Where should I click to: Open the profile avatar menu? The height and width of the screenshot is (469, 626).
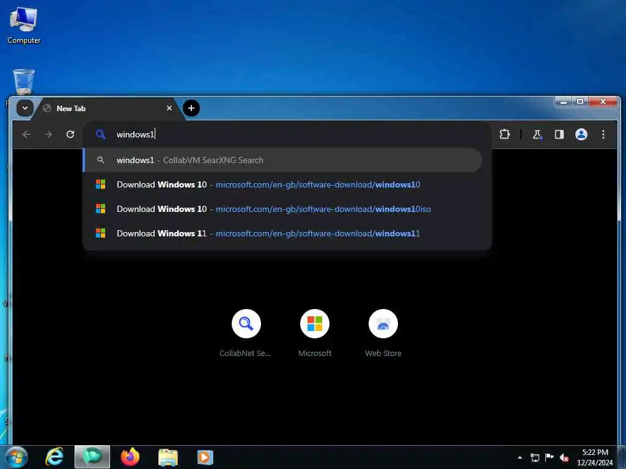581,134
